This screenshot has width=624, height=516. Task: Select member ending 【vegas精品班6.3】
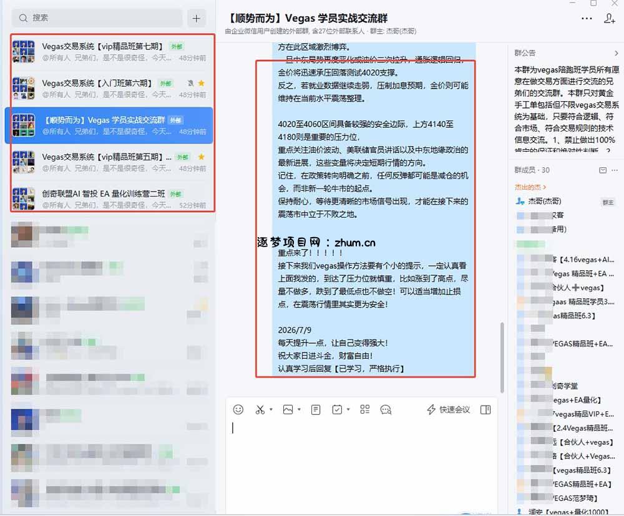pyautogui.click(x=564, y=470)
